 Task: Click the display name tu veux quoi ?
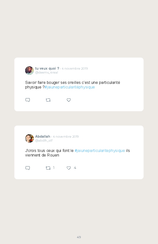tap(47, 68)
